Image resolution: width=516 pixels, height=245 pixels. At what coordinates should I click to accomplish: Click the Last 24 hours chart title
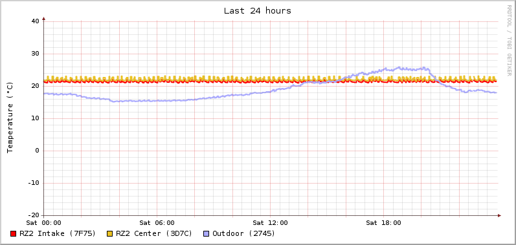(258, 11)
